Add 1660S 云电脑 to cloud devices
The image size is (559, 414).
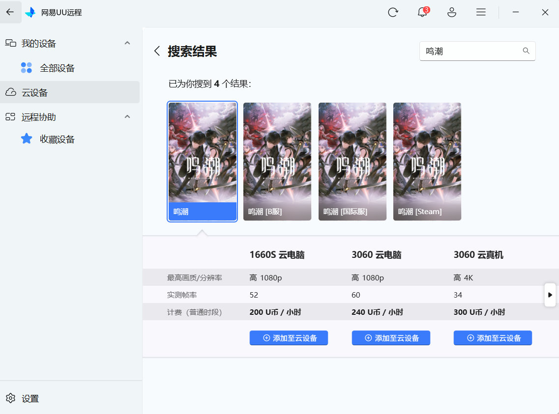coord(289,338)
